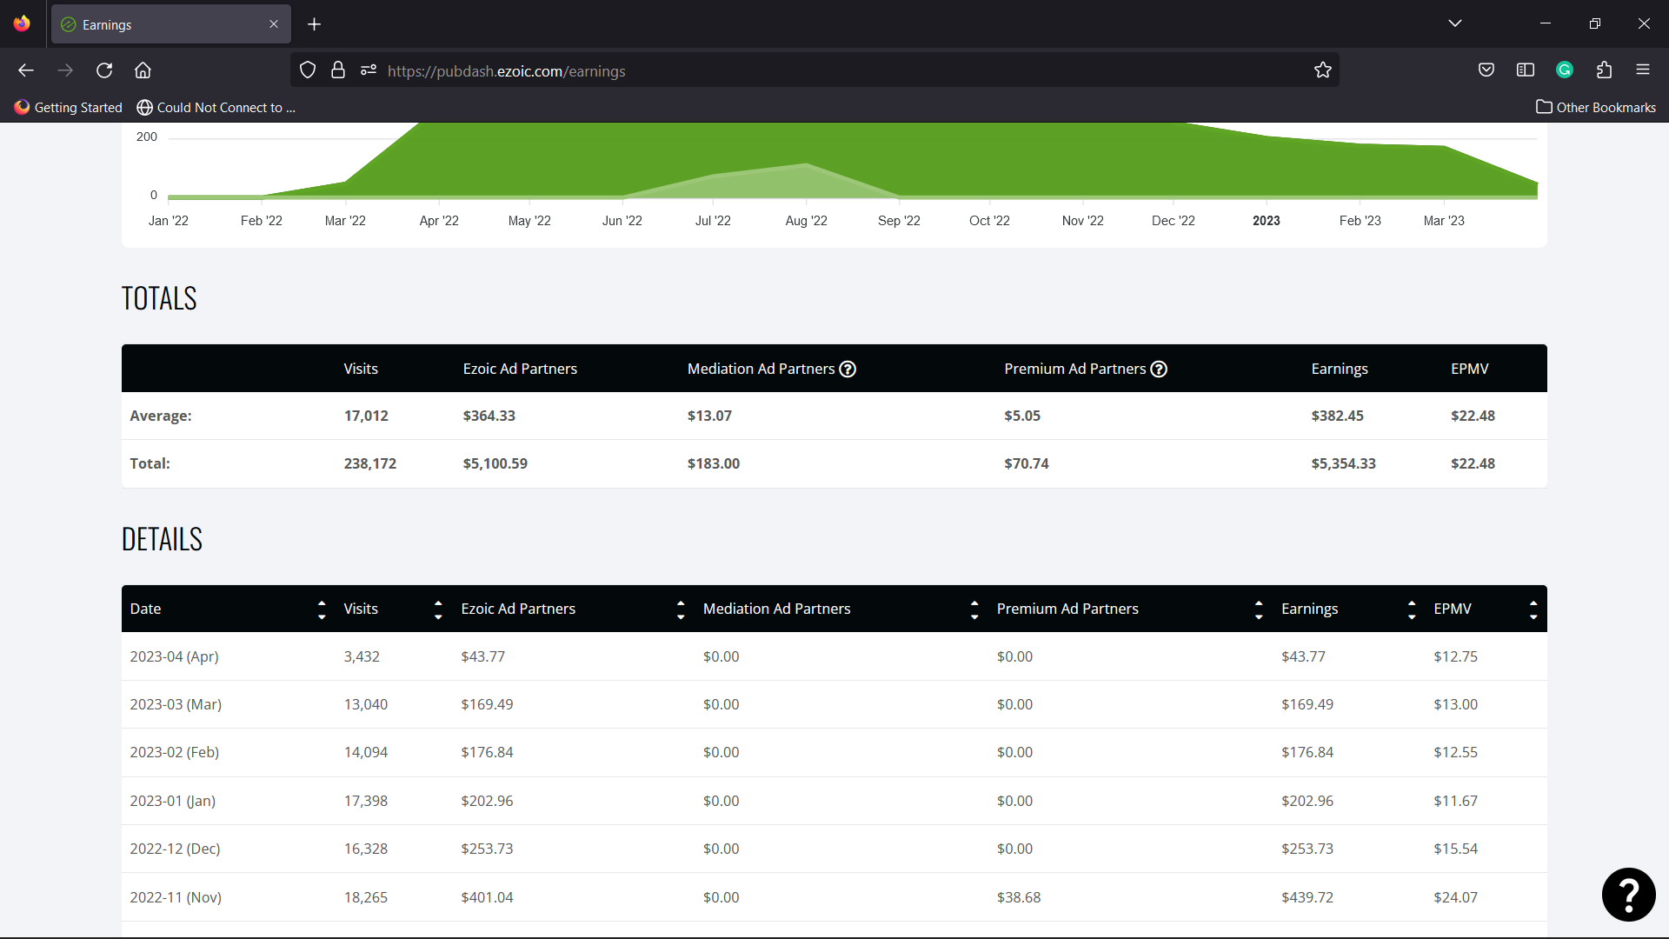Image resolution: width=1669 pixels, height=939 pixels.
Task: Open the round help chat widget
Action: pos(1628,895)
